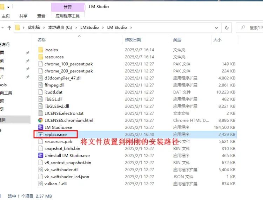Screen dimensions: 263x200
Task: Click date 2025/2/7 16:40 of replace.exe
Action: pos(139,135)
